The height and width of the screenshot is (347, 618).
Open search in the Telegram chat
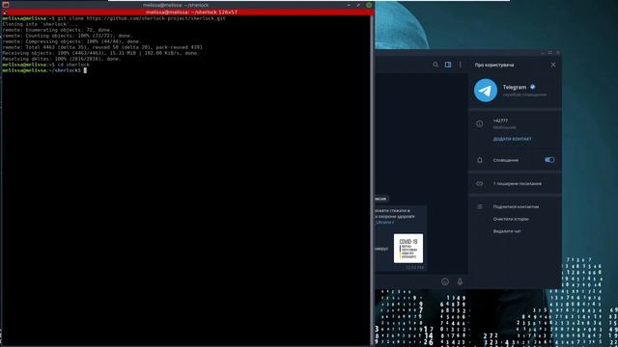(435, 65)
